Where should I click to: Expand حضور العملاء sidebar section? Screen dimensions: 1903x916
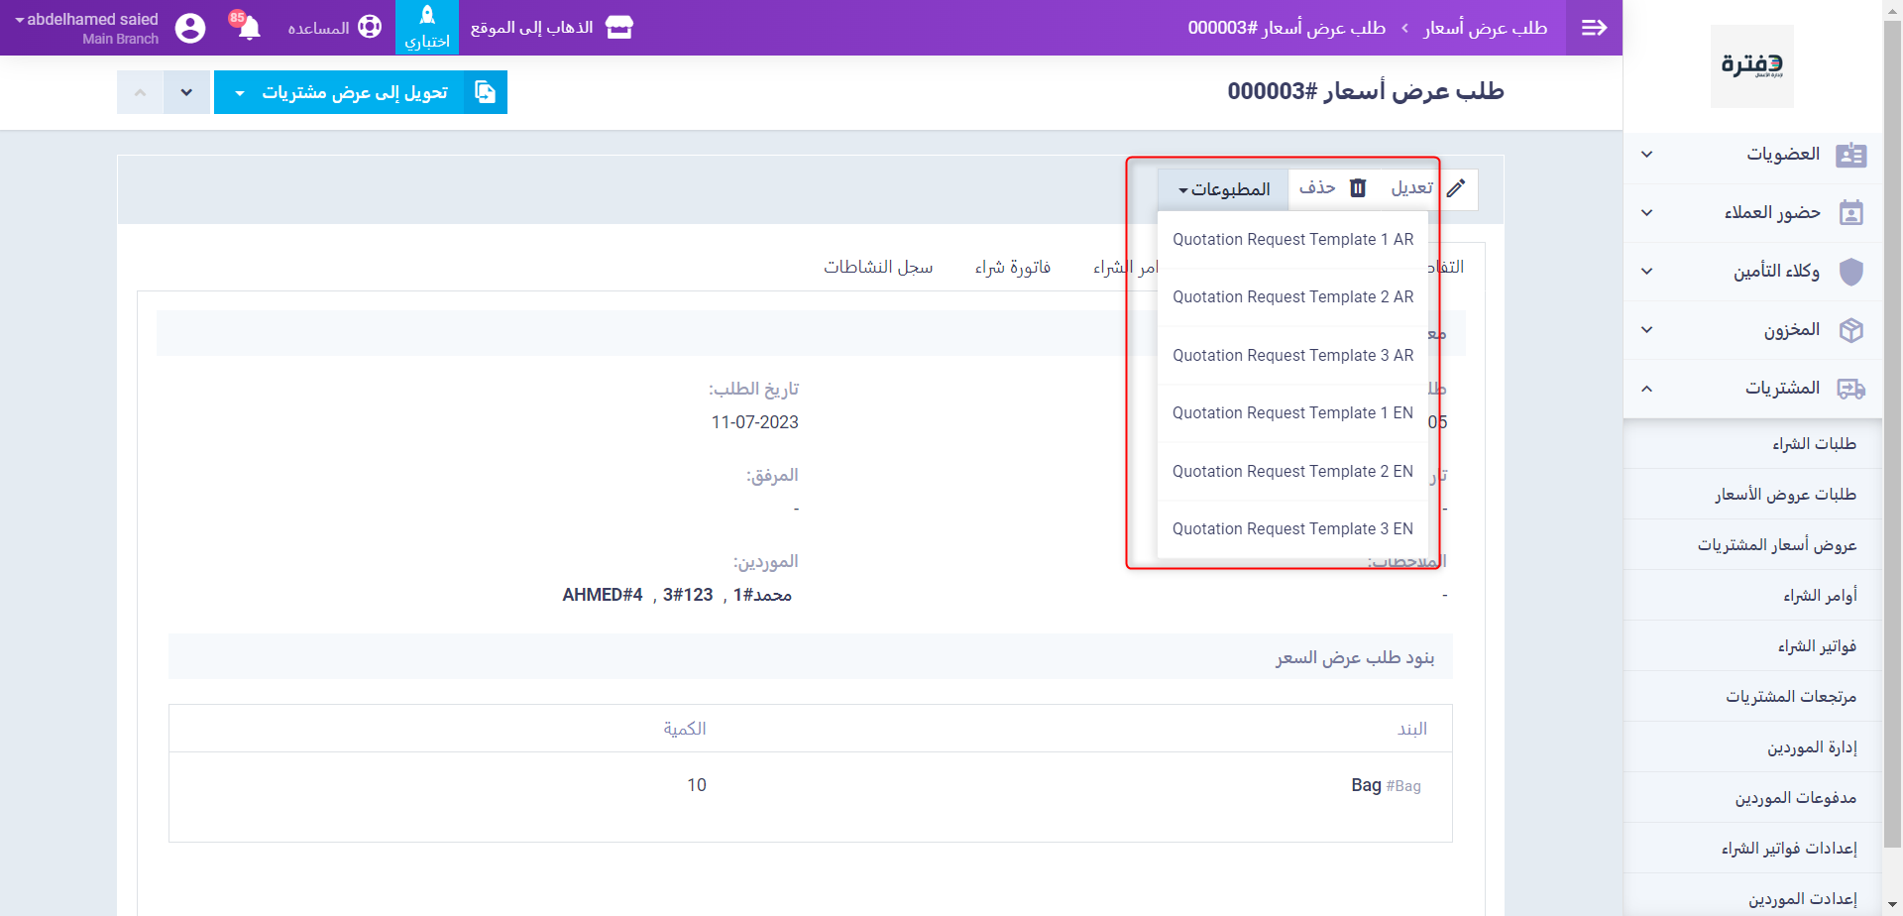tap(1752, 213)
